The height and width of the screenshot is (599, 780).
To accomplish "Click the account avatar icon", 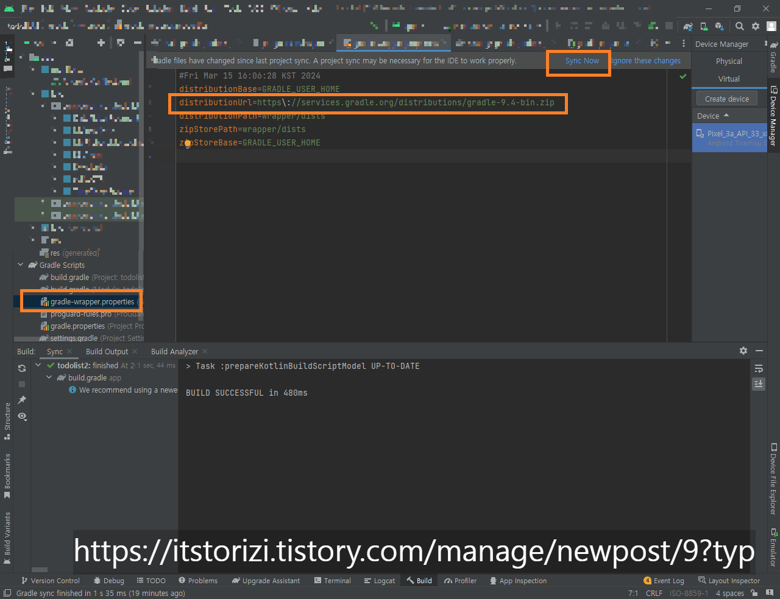I will (x=771, y=26).
